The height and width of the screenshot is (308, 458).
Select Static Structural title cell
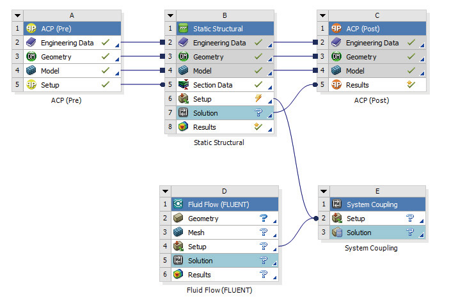click(225, 29)
